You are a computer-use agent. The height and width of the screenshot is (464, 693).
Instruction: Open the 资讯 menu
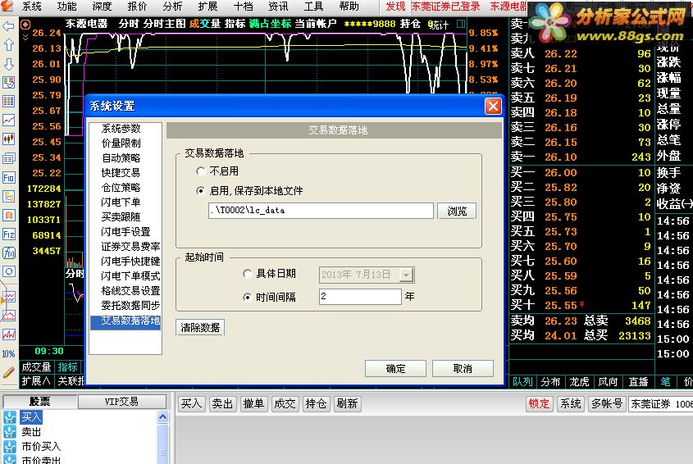coord(279,7)
